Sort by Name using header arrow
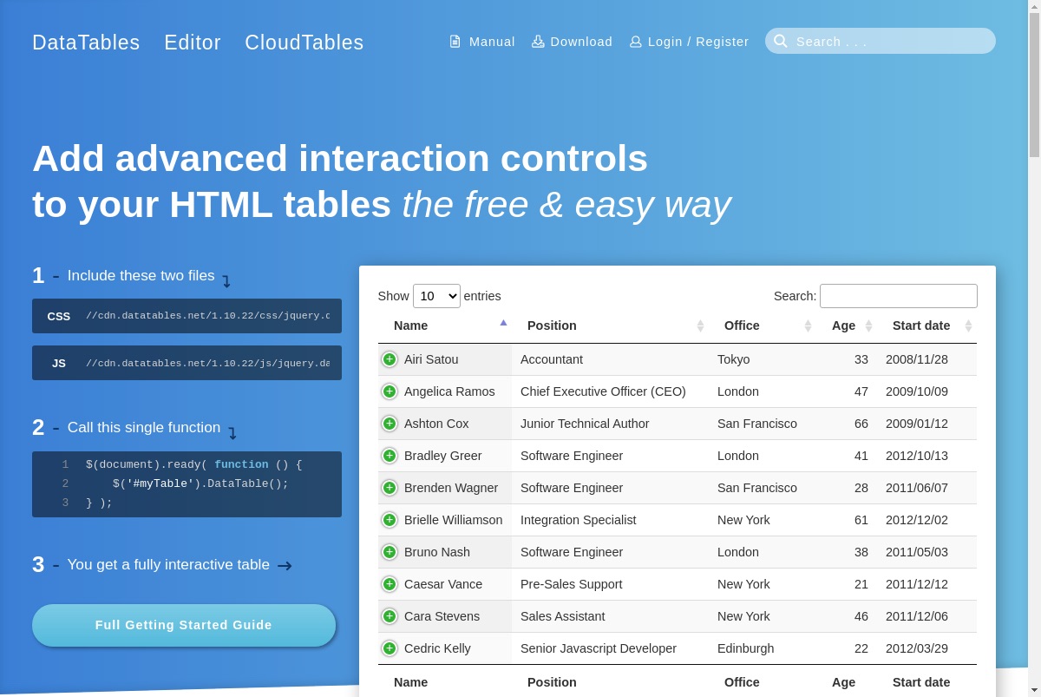 503,323
